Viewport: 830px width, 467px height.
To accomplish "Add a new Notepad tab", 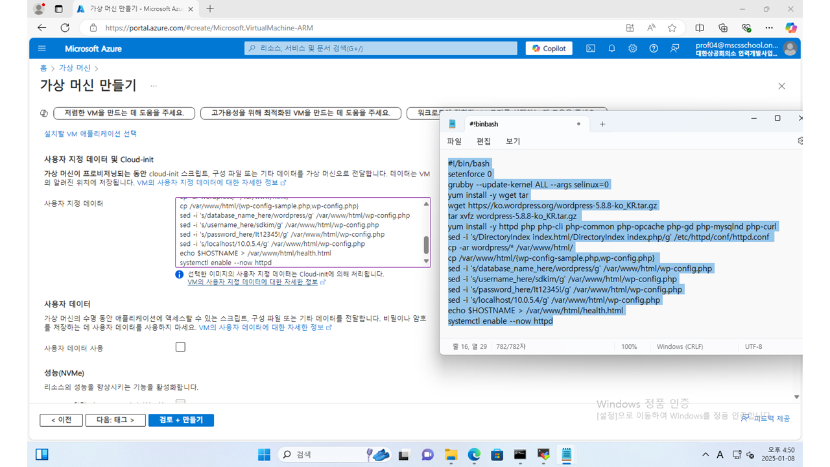I will 602,124.
